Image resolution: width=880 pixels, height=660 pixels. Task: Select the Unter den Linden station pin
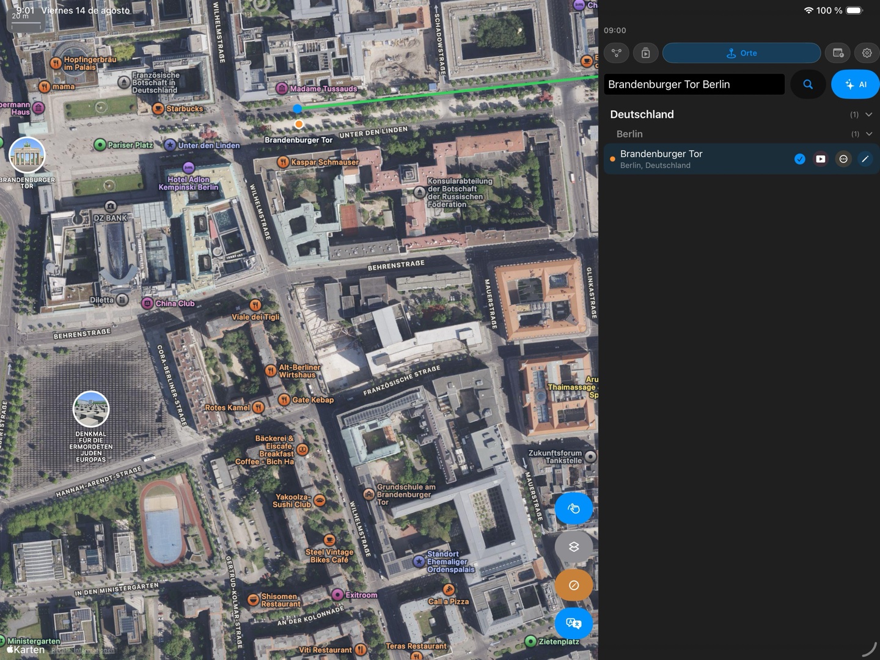coord(170,145)
